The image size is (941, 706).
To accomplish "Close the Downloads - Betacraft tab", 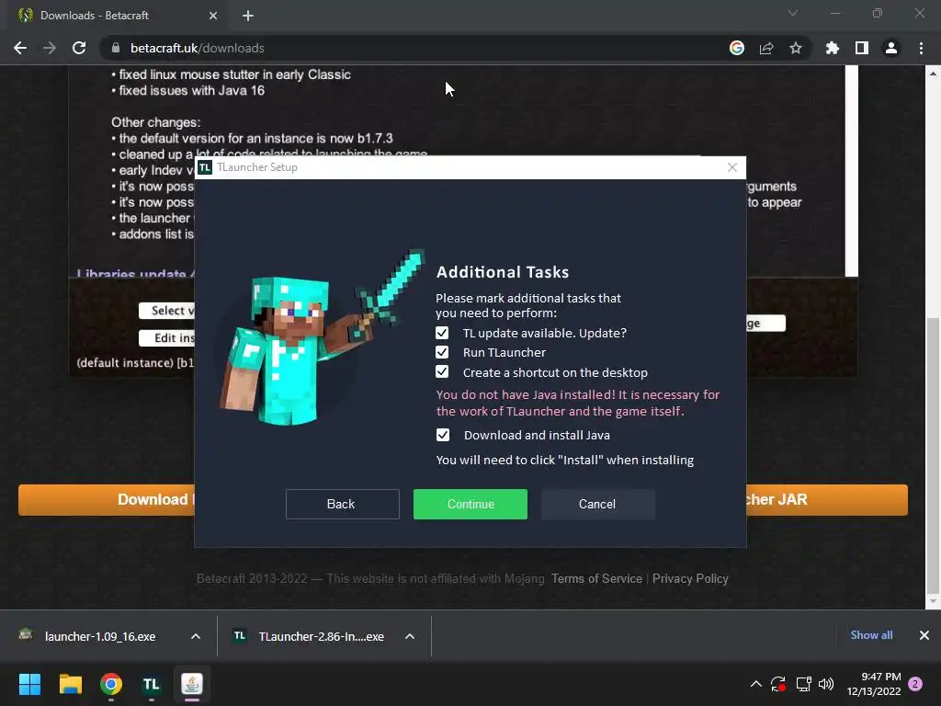I will (x=213, y=16).
